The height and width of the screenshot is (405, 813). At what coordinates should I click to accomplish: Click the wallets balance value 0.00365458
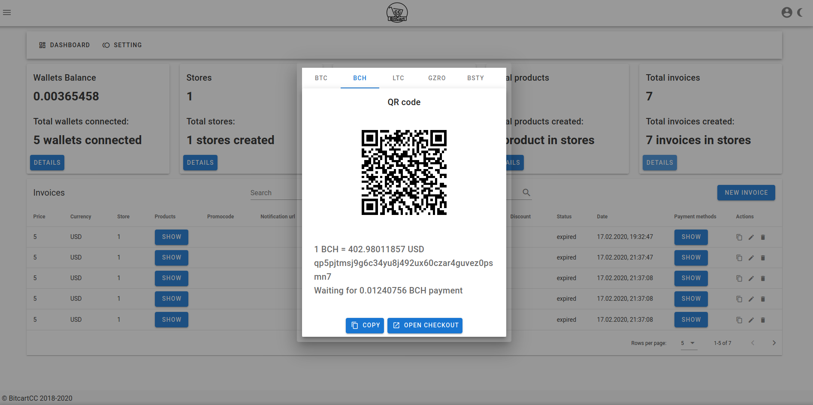66,96
